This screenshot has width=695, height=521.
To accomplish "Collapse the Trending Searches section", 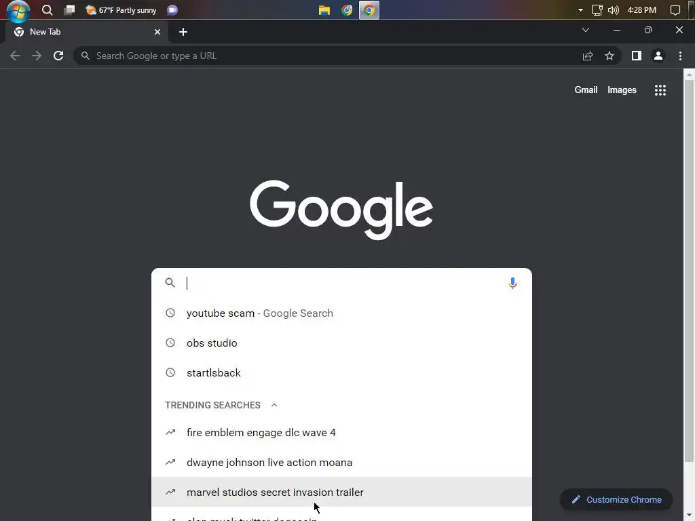I will click(x=274, y=405).
